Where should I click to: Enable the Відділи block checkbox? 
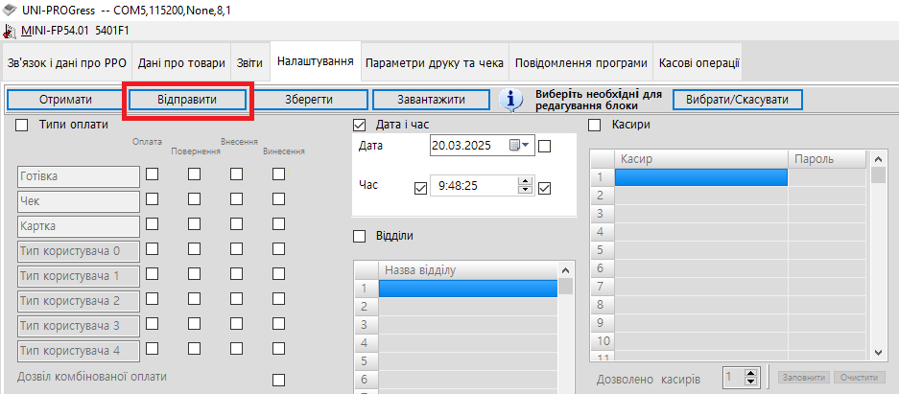(360, 236)
